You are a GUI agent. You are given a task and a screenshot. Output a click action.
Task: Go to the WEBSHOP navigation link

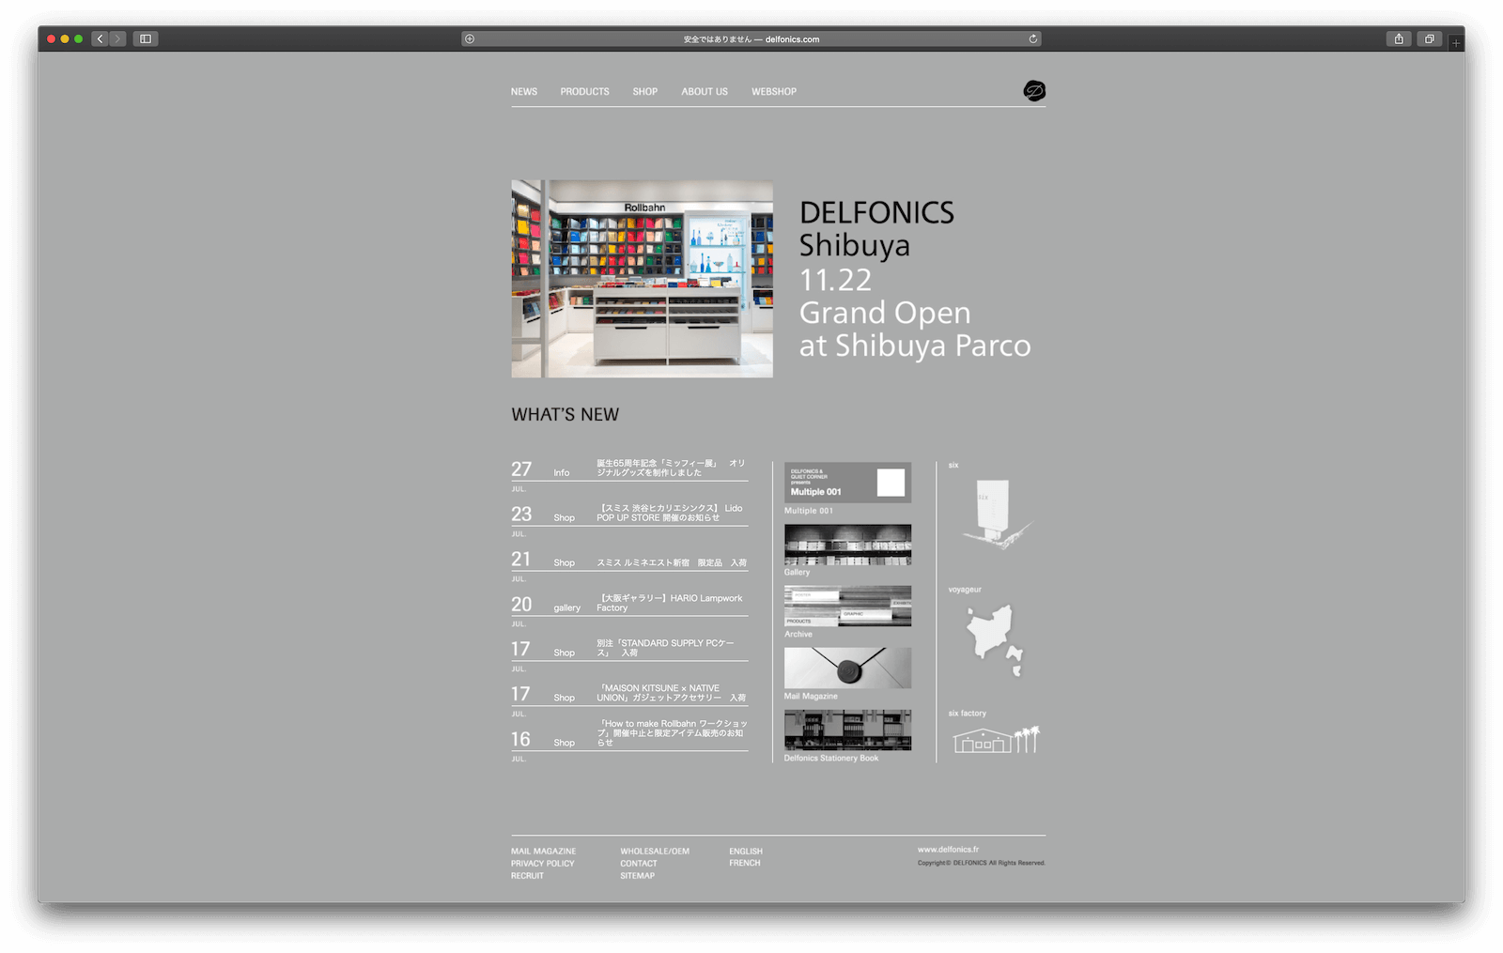coord(773,92)
